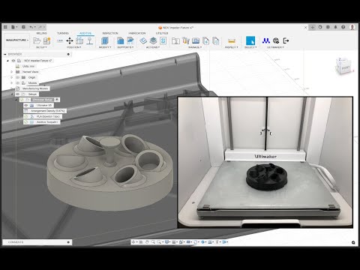Click the Ultimaker export arrow icon
This screenshot has height=270, width=360.
(x=286, y=40)
